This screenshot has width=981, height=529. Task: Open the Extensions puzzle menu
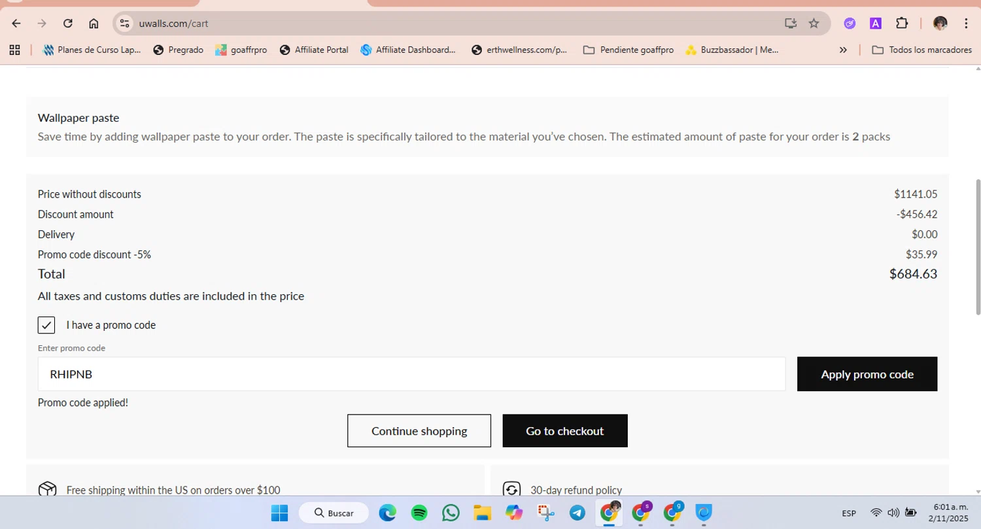click(902, 24)
